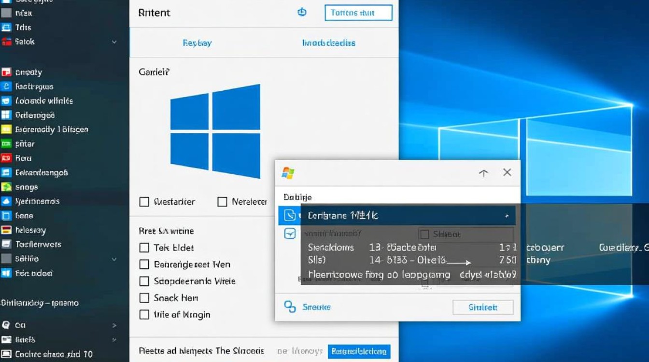The image size is (649, 362).
Task: Click the large blue Windows logo image
Action: coord(215,130)
